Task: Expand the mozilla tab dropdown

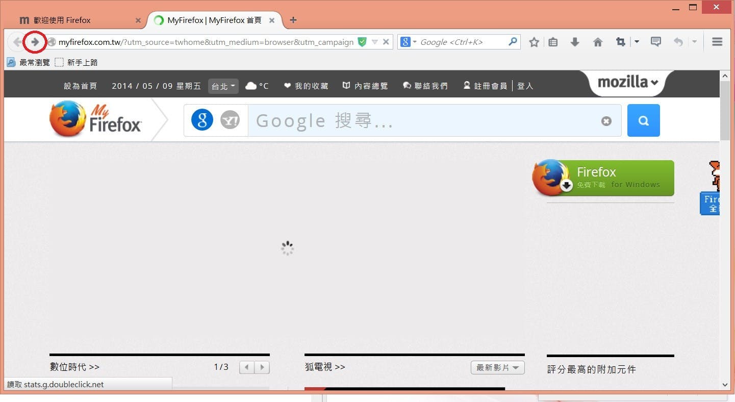Action: click(x=628, y=82)
